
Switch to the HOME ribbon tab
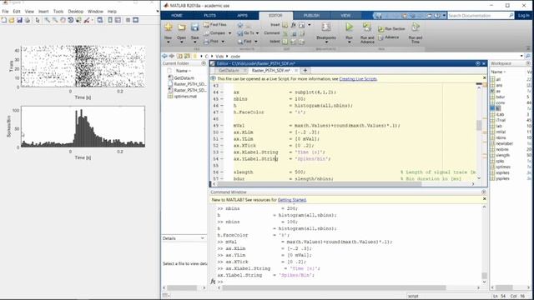click(177, 15)
